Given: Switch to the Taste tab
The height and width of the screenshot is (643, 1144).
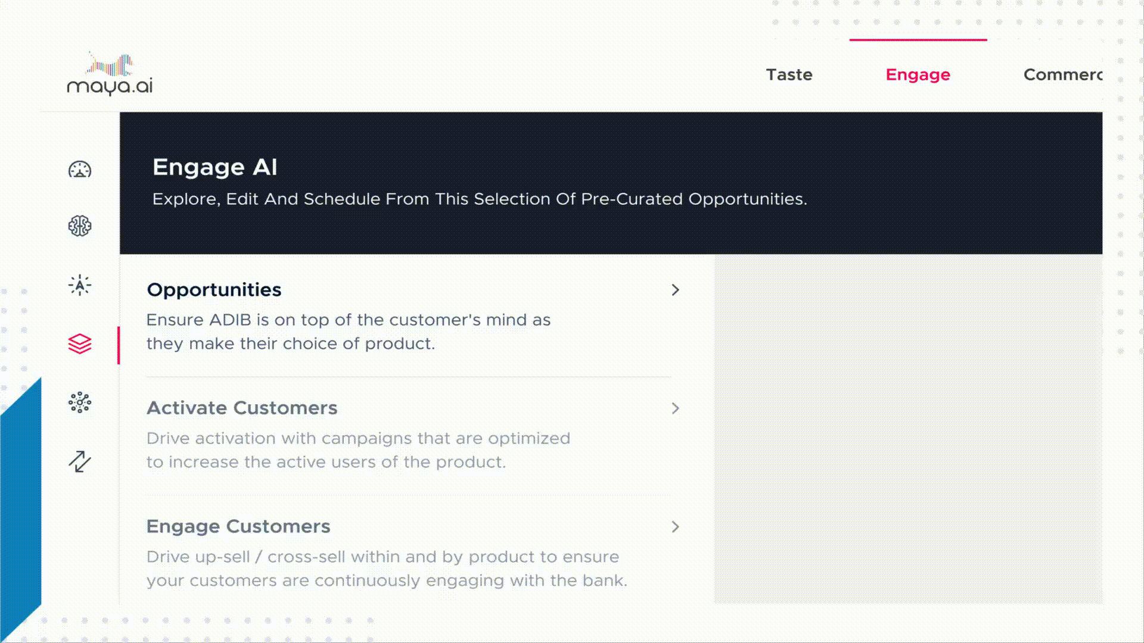Looking at the screenshot, I should [x=789, y=74].
